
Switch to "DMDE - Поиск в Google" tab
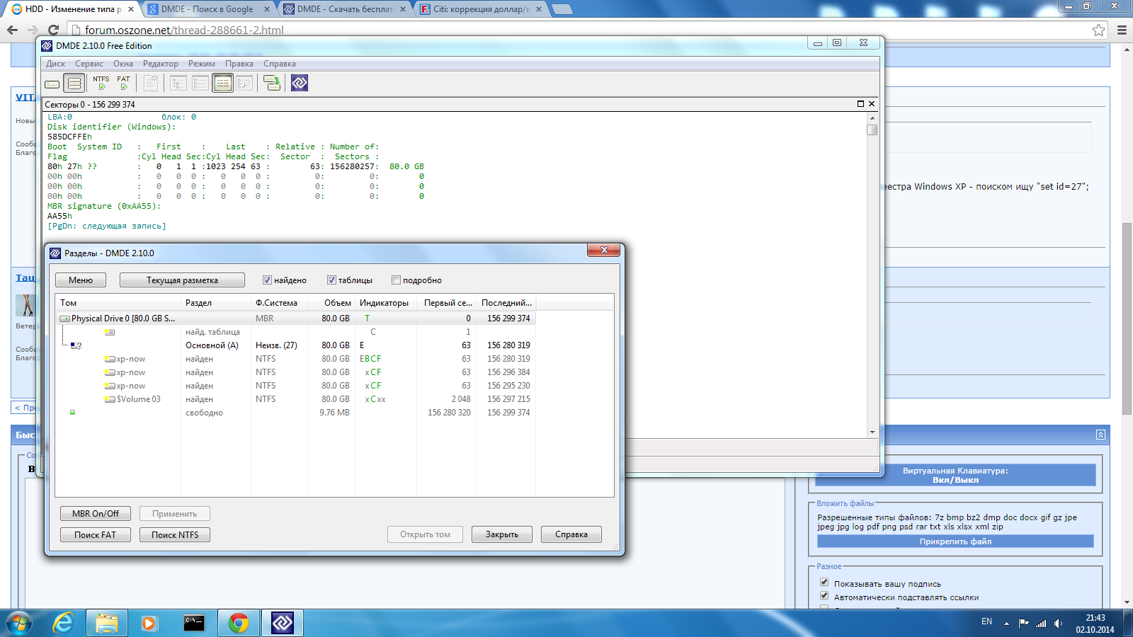click(x=207, y=9)
